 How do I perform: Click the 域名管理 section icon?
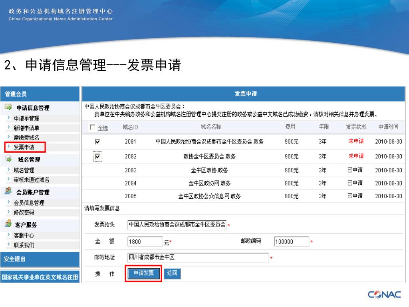8,159
